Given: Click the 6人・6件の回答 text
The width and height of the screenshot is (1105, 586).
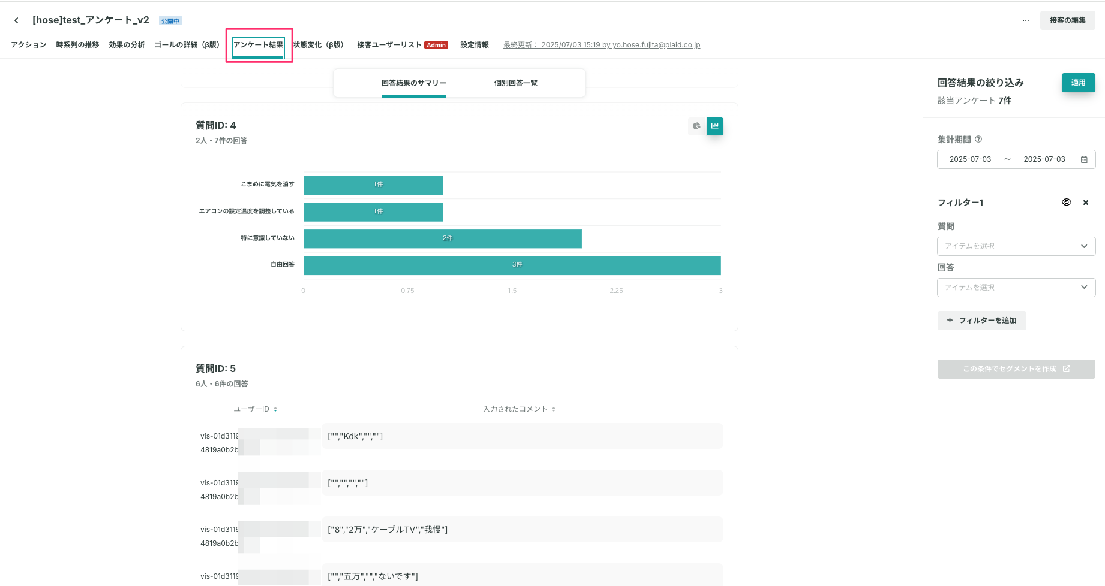Looking at the screenshot, I should [221, 384].
